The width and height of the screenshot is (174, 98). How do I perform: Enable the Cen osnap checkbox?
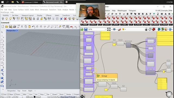[28, 94]
